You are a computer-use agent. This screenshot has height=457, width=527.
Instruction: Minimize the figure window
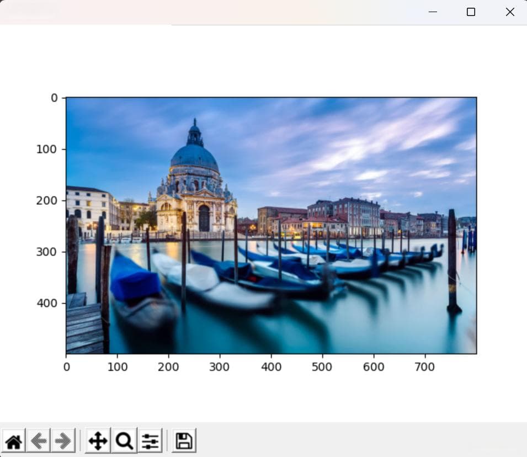(433, 12)
